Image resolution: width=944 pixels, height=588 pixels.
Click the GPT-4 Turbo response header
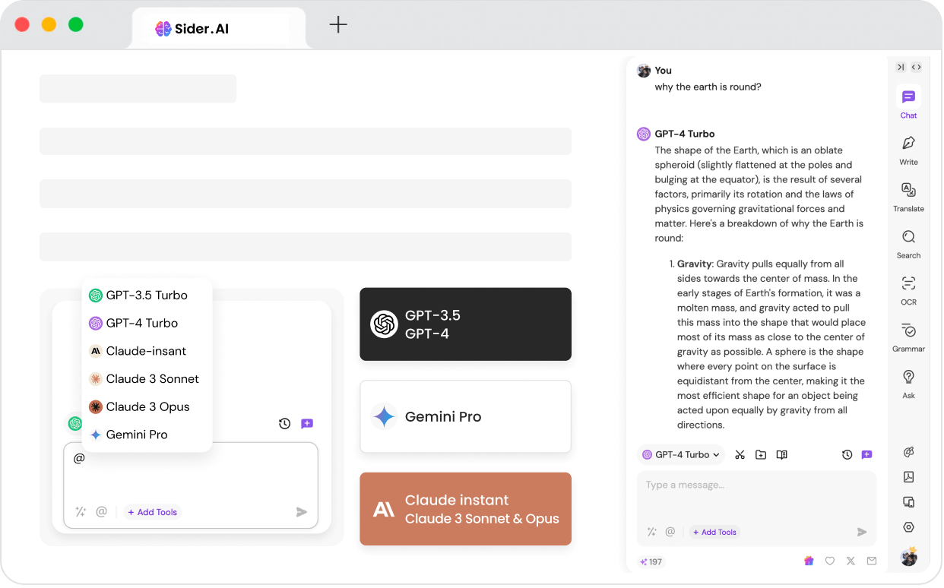(x=685, y=134)
